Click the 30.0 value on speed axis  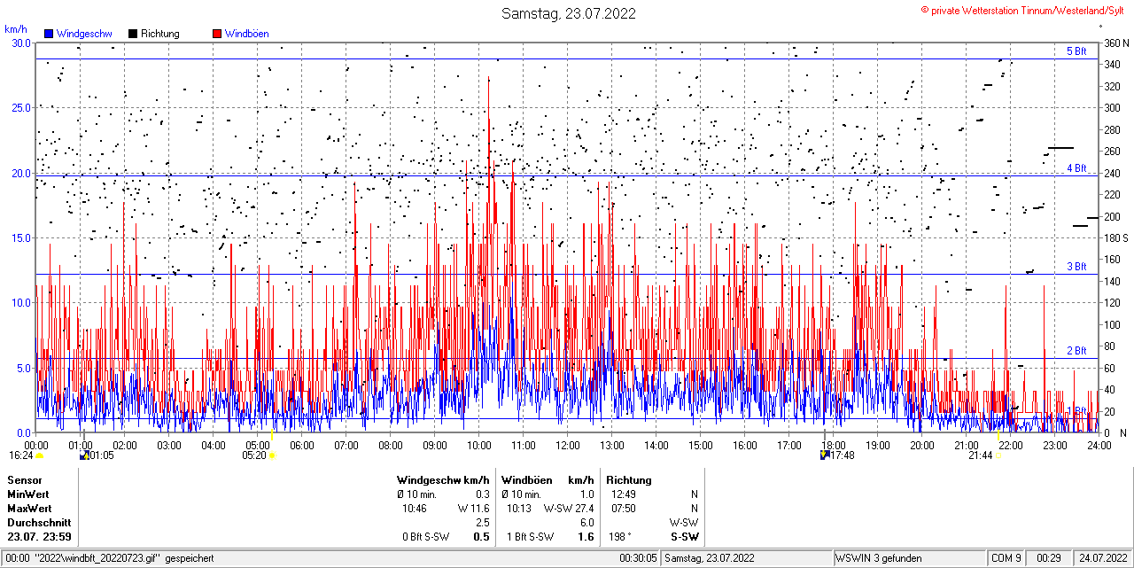(21, 43)
